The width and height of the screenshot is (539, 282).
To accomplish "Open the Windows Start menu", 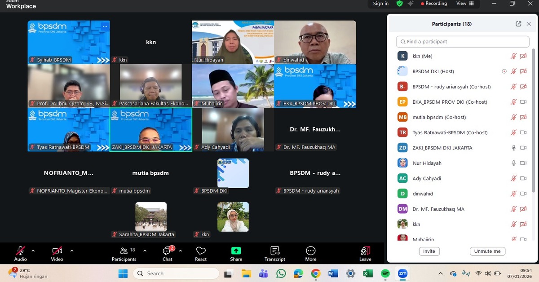I will (123, 273).
